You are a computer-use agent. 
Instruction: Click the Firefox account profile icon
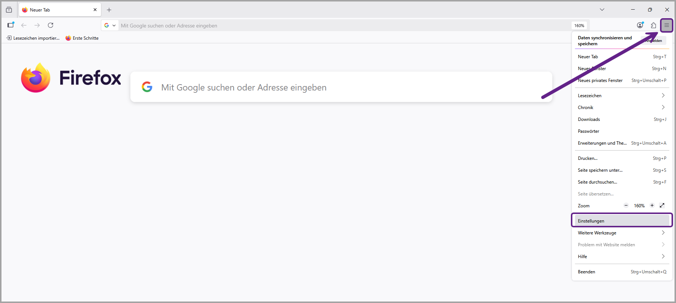(640, 25)
